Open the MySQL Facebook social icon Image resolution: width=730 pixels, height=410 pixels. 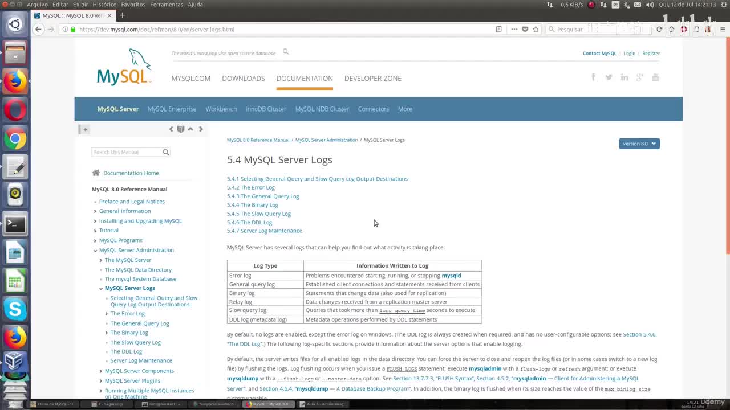coord(593,77)
